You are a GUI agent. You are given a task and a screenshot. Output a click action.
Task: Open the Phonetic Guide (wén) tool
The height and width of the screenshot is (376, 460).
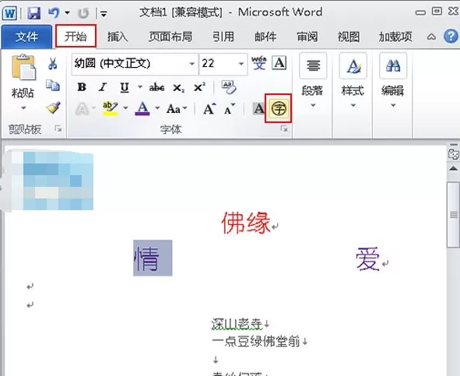click(258, 62)
